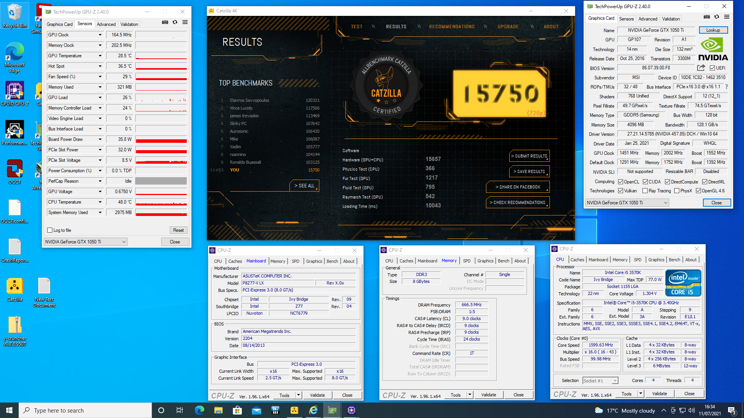This screenshot has height=418, width=744.
Task: Switch to SPD tab in Mainboard CPU-Z window
Action: coord(295,261)
